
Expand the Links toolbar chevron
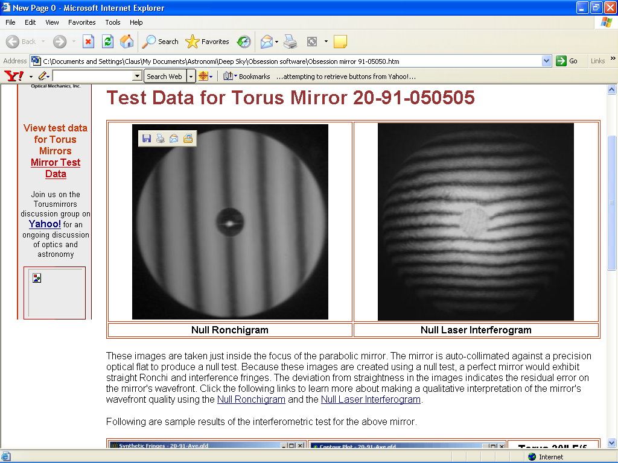pyautogui.click(x=613, y=58)
